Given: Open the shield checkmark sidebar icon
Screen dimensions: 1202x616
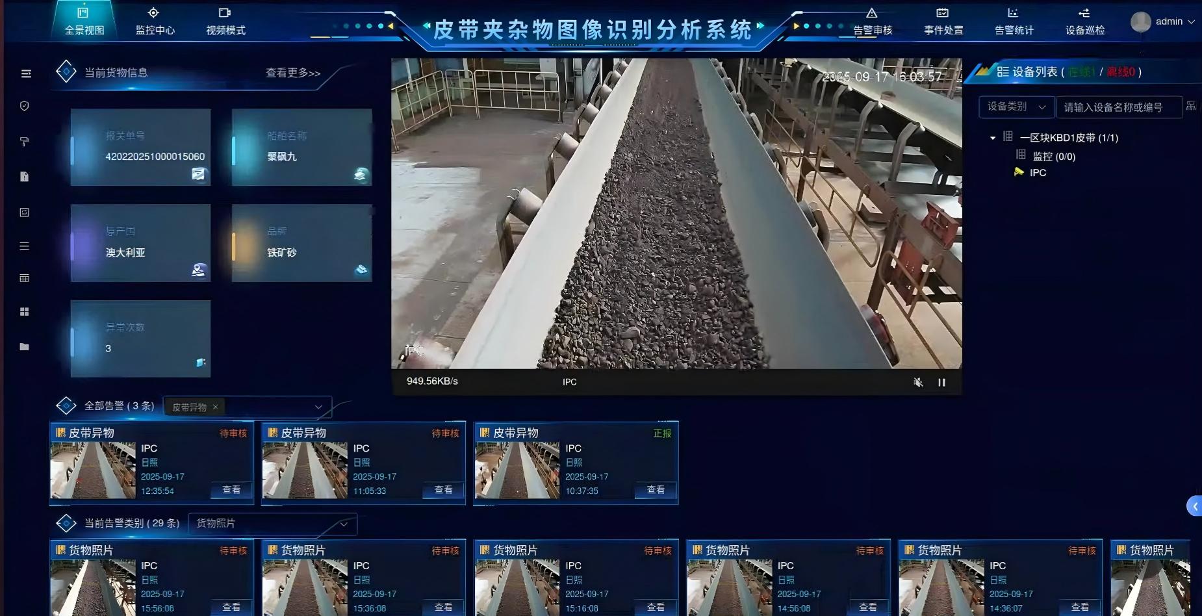Looking at the screenshot, I should coord(25,106).
